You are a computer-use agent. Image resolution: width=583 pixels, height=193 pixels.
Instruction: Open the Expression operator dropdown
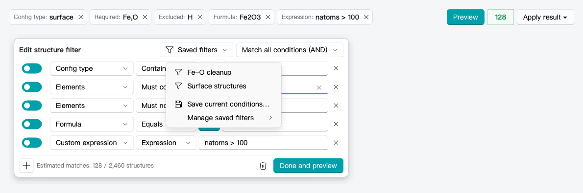point(166,143)
